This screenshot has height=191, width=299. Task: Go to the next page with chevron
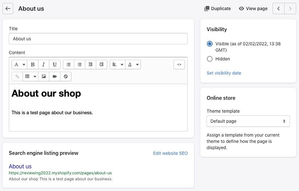[290, 9]
